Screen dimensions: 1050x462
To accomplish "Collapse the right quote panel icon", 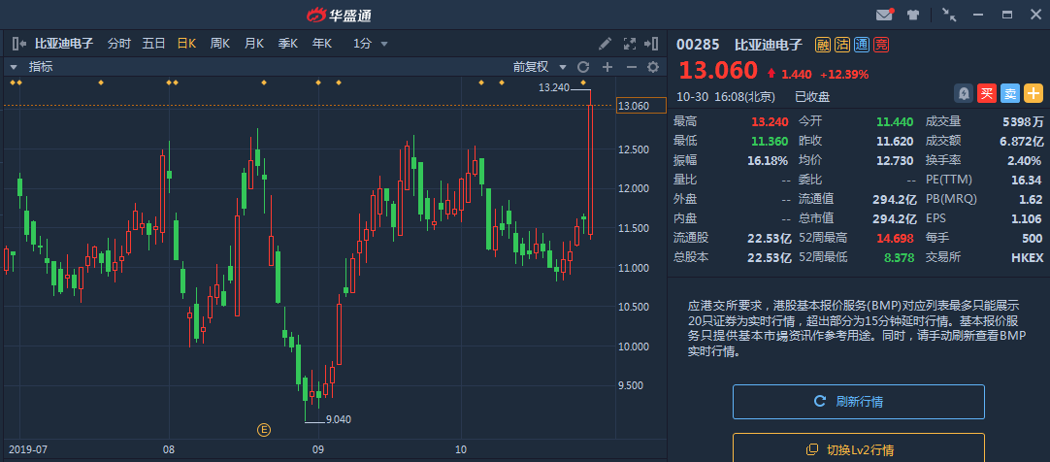I will tap(651, 45).
